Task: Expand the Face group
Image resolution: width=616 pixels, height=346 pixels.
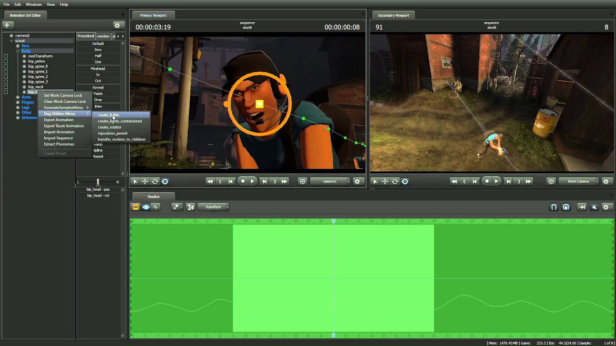Action: point(18,46)
